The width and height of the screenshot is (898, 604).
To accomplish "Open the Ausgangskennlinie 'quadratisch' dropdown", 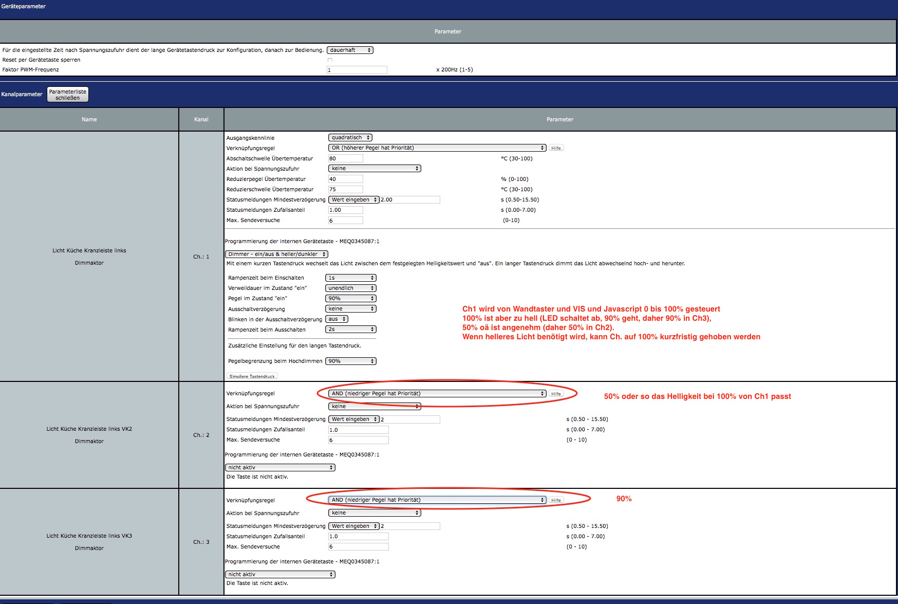I will pos(350,137).
